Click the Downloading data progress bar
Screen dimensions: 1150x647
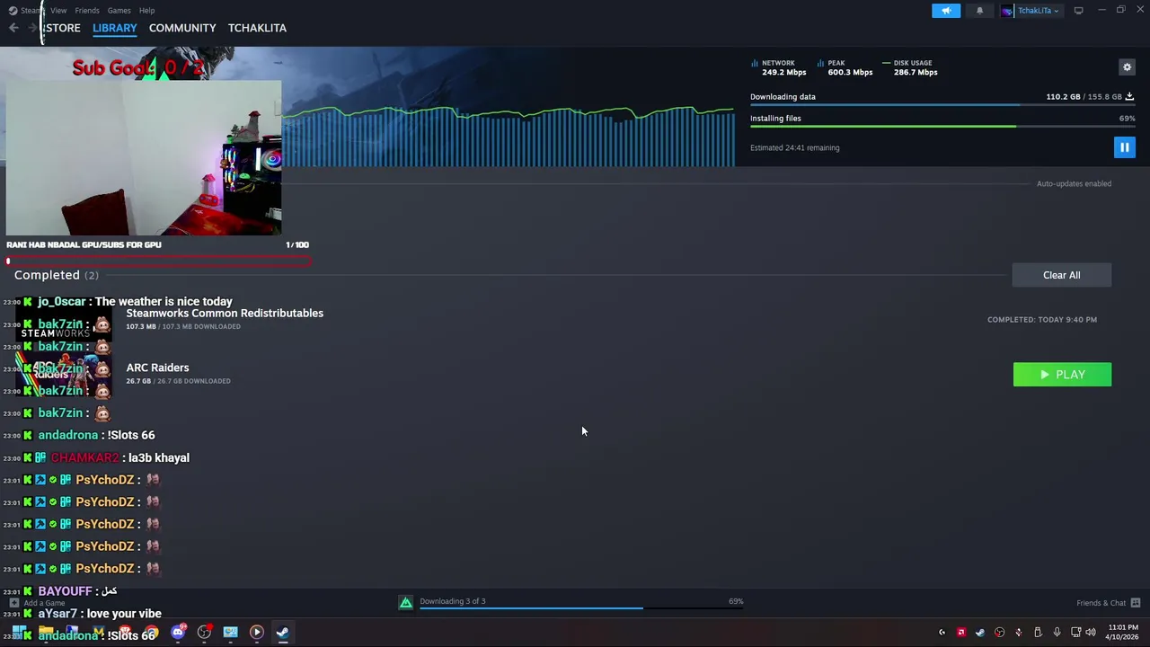[942, 105]
